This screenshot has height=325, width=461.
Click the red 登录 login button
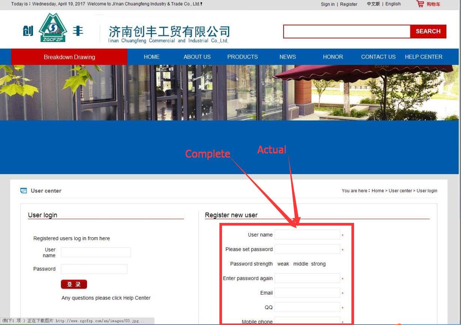click(74, 284)
